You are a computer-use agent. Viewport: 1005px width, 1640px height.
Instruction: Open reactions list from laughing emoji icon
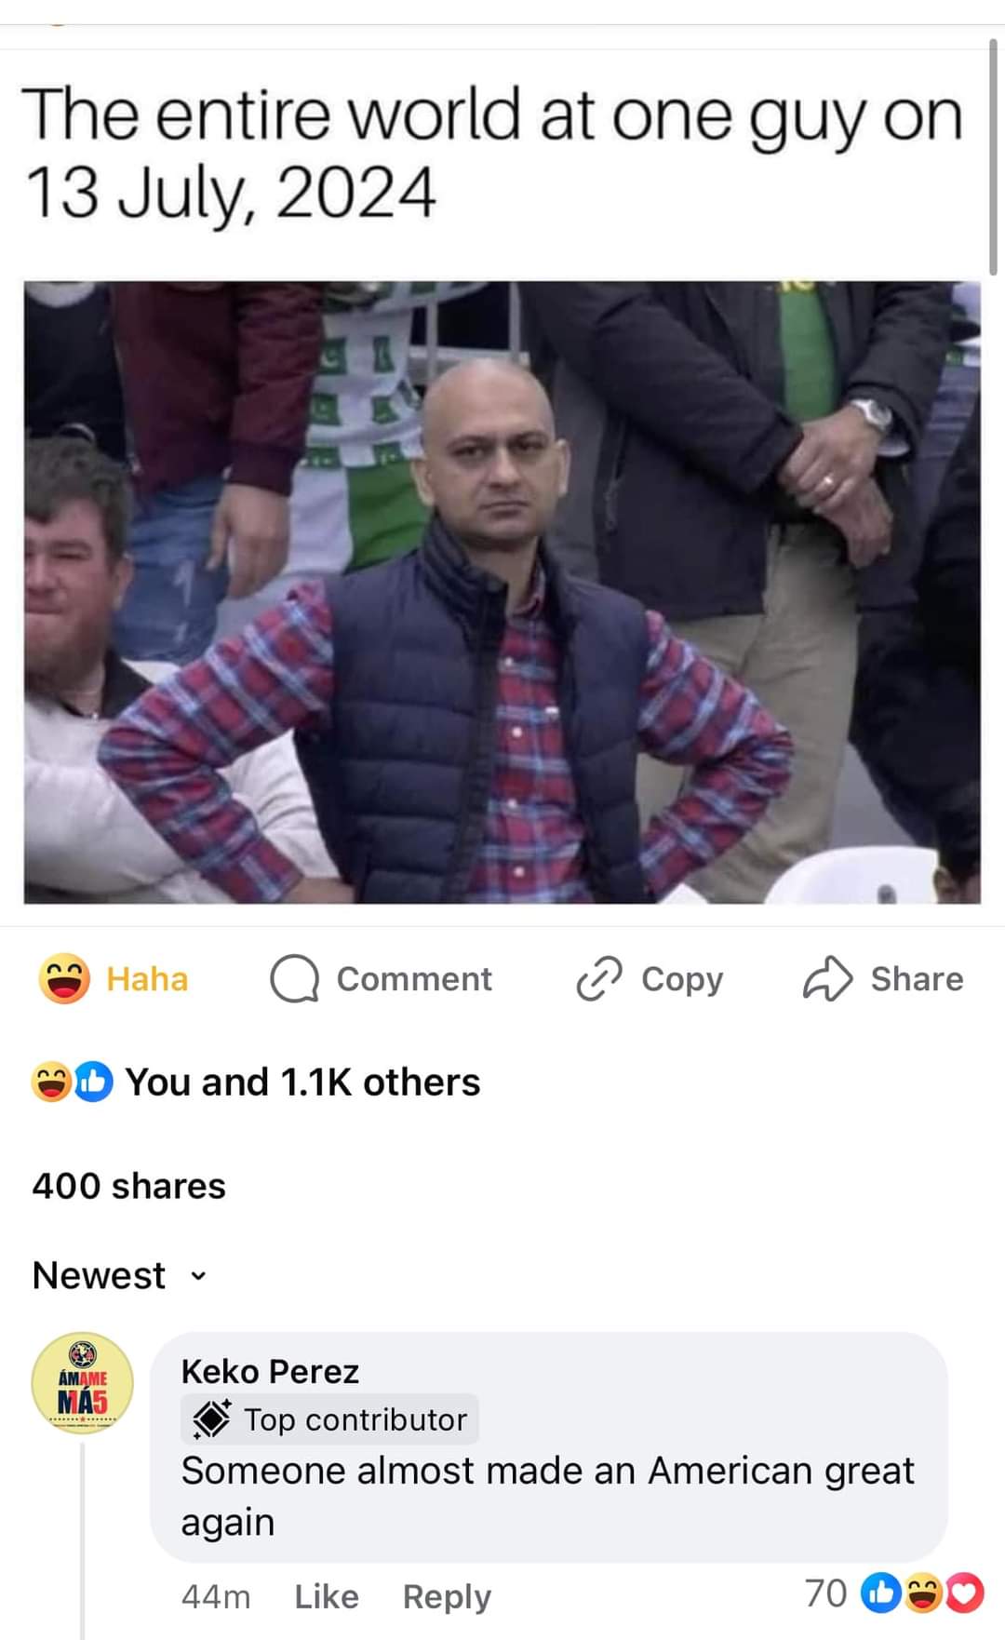point(51,1082)
